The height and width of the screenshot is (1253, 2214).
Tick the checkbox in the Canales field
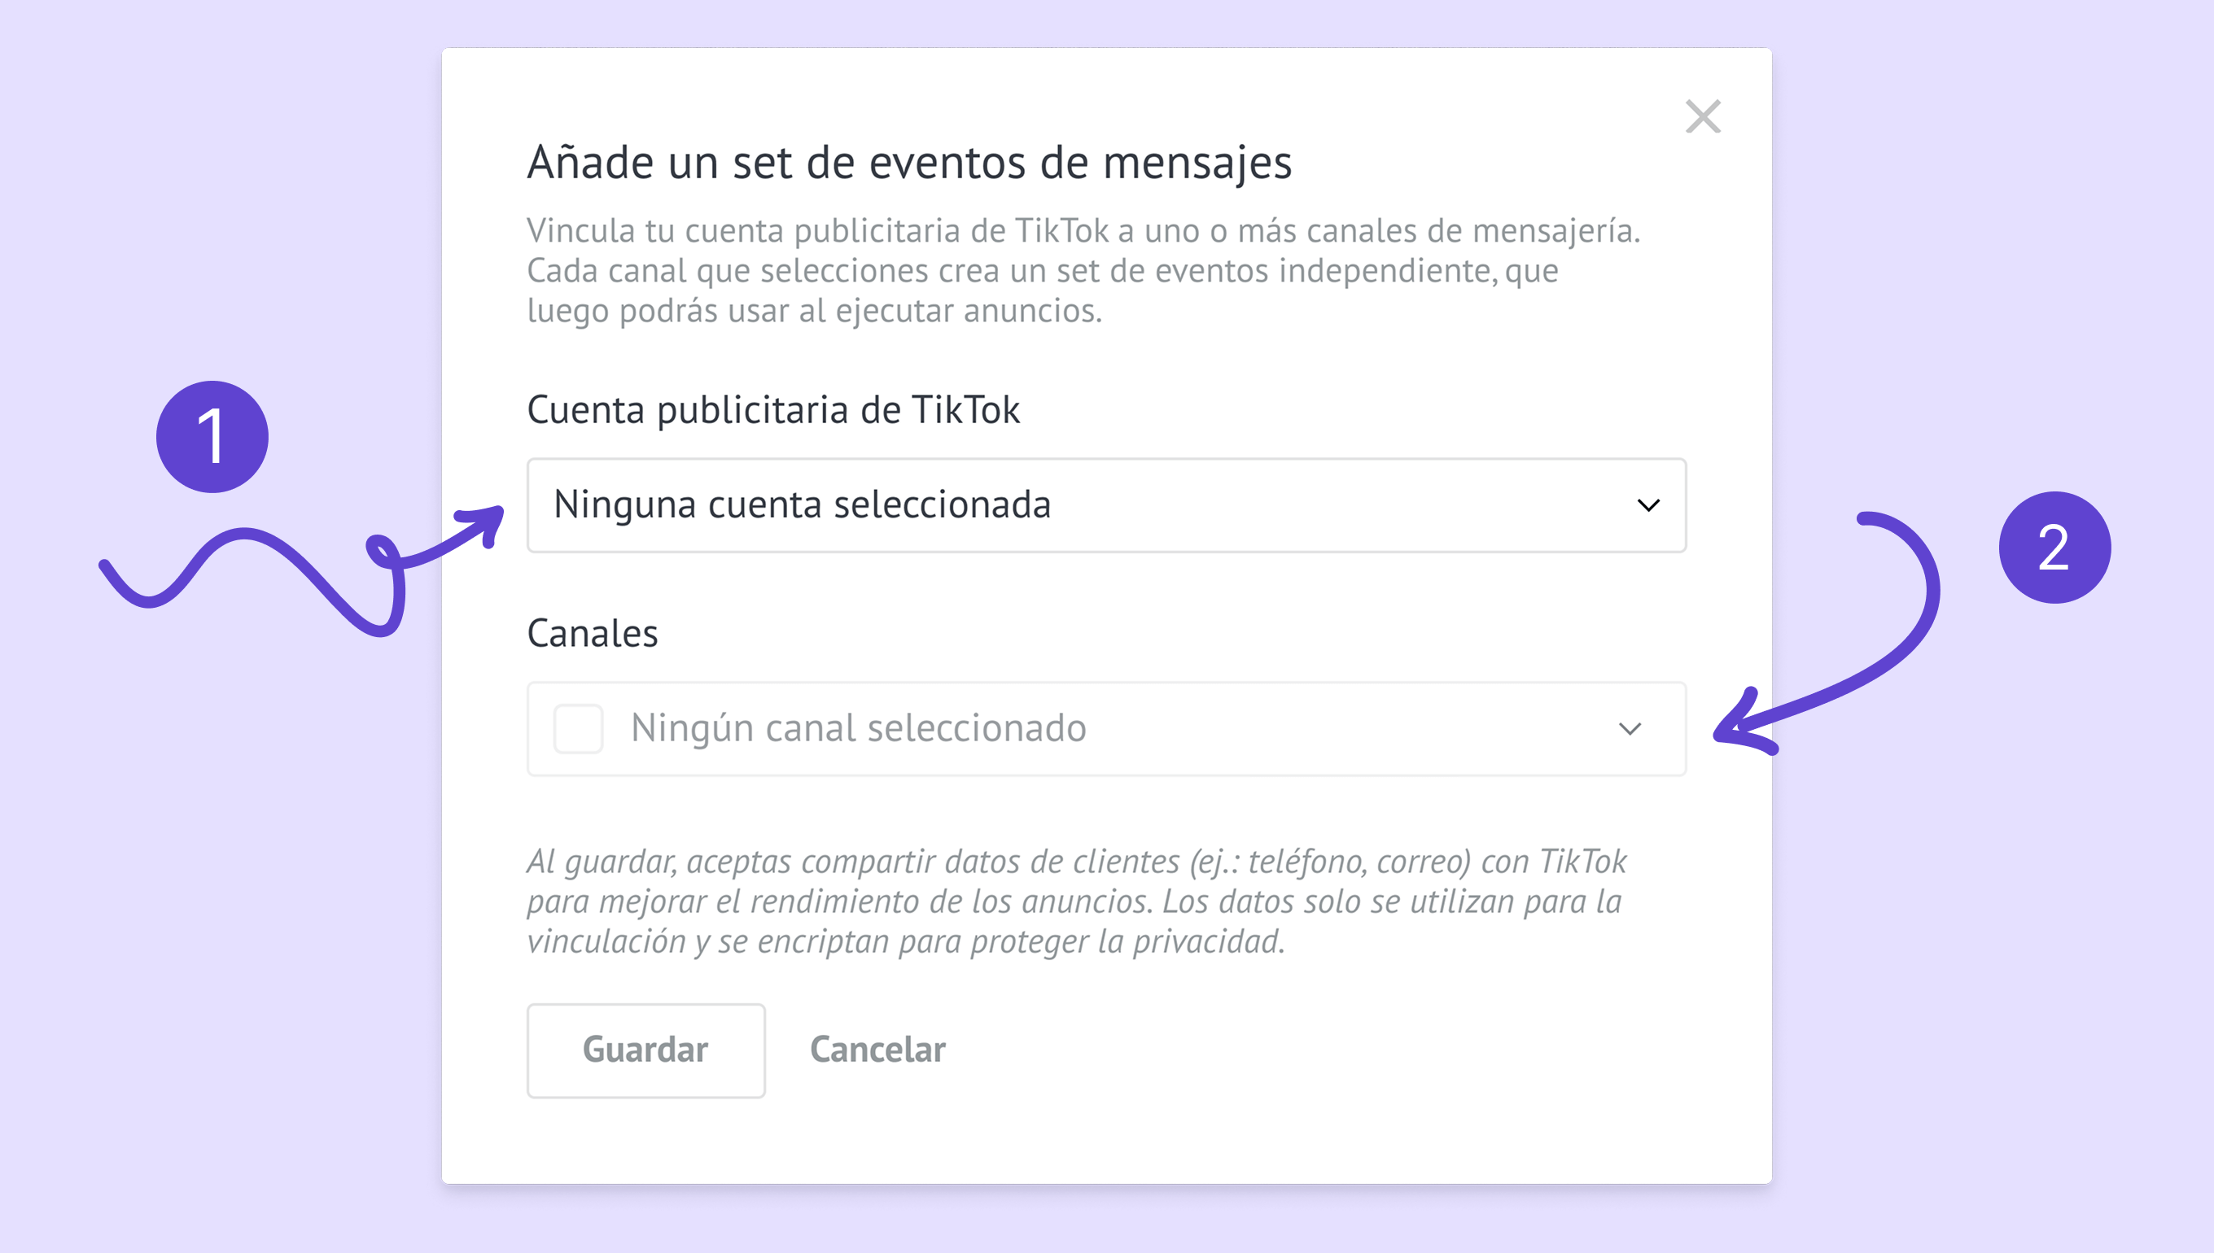[x=578, y=729]
